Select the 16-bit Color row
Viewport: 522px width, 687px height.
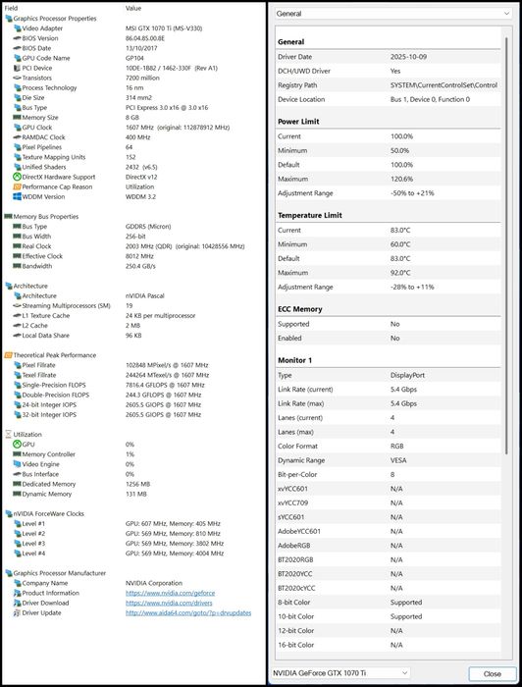point(389,645)
